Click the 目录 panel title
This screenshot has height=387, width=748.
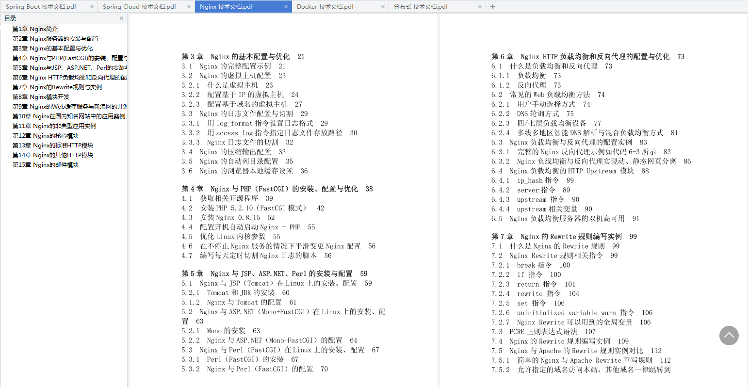point(10,18)
